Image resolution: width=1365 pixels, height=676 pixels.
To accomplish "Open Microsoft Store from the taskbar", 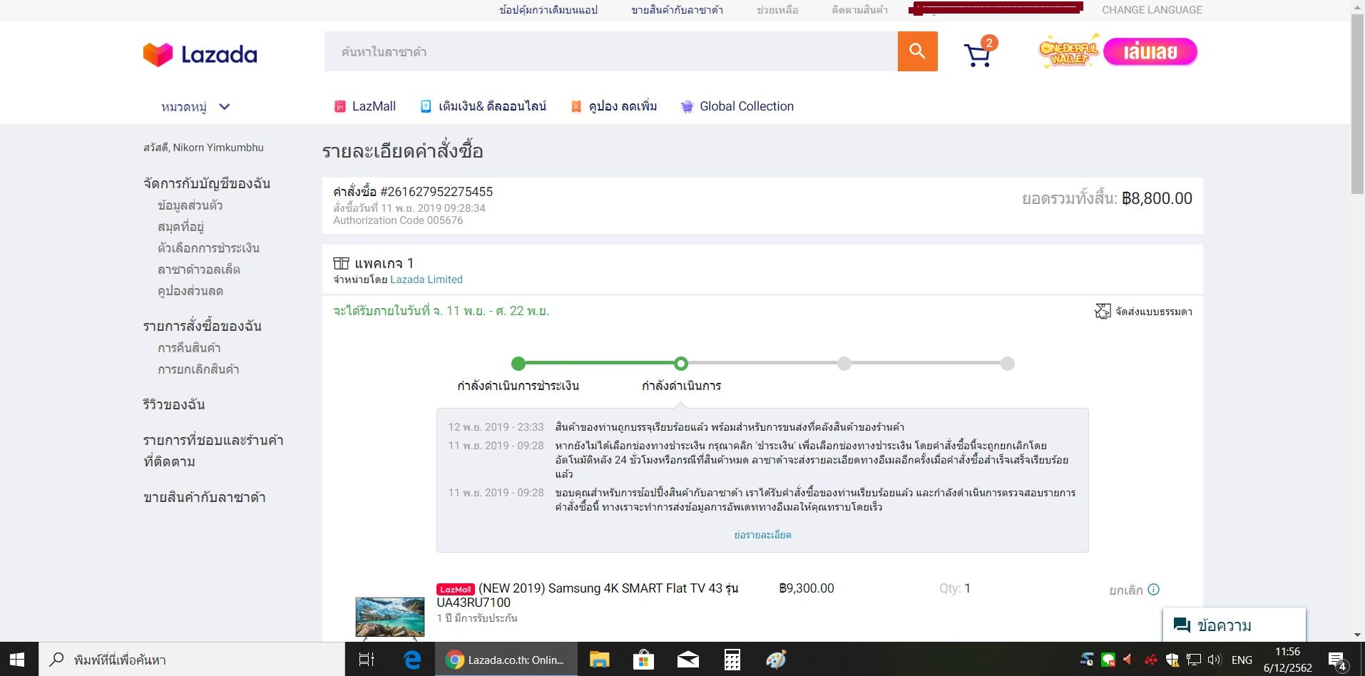I will point(643,660).
